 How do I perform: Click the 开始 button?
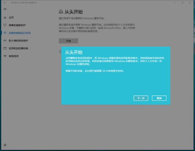point(68,41)
